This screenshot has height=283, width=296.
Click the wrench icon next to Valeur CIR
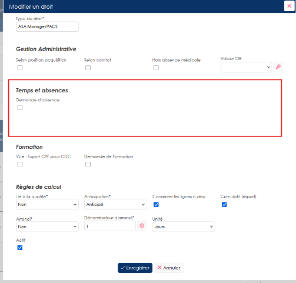(278, 67)
